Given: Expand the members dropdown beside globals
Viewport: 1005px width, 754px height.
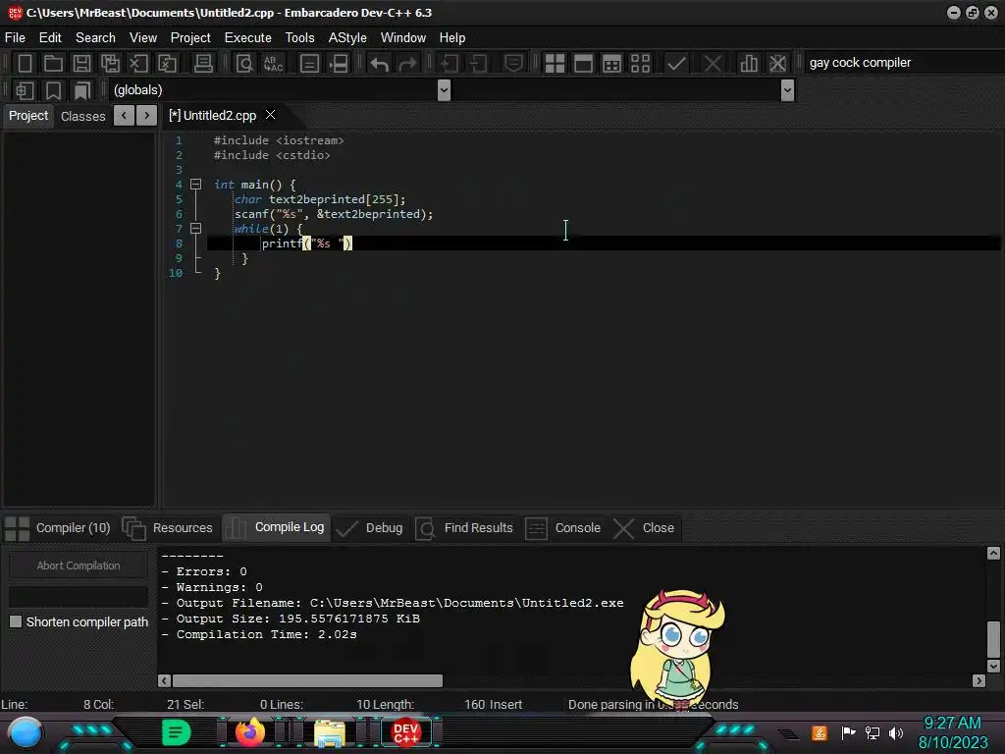Looking at the screenshot, I should point(788,90).
